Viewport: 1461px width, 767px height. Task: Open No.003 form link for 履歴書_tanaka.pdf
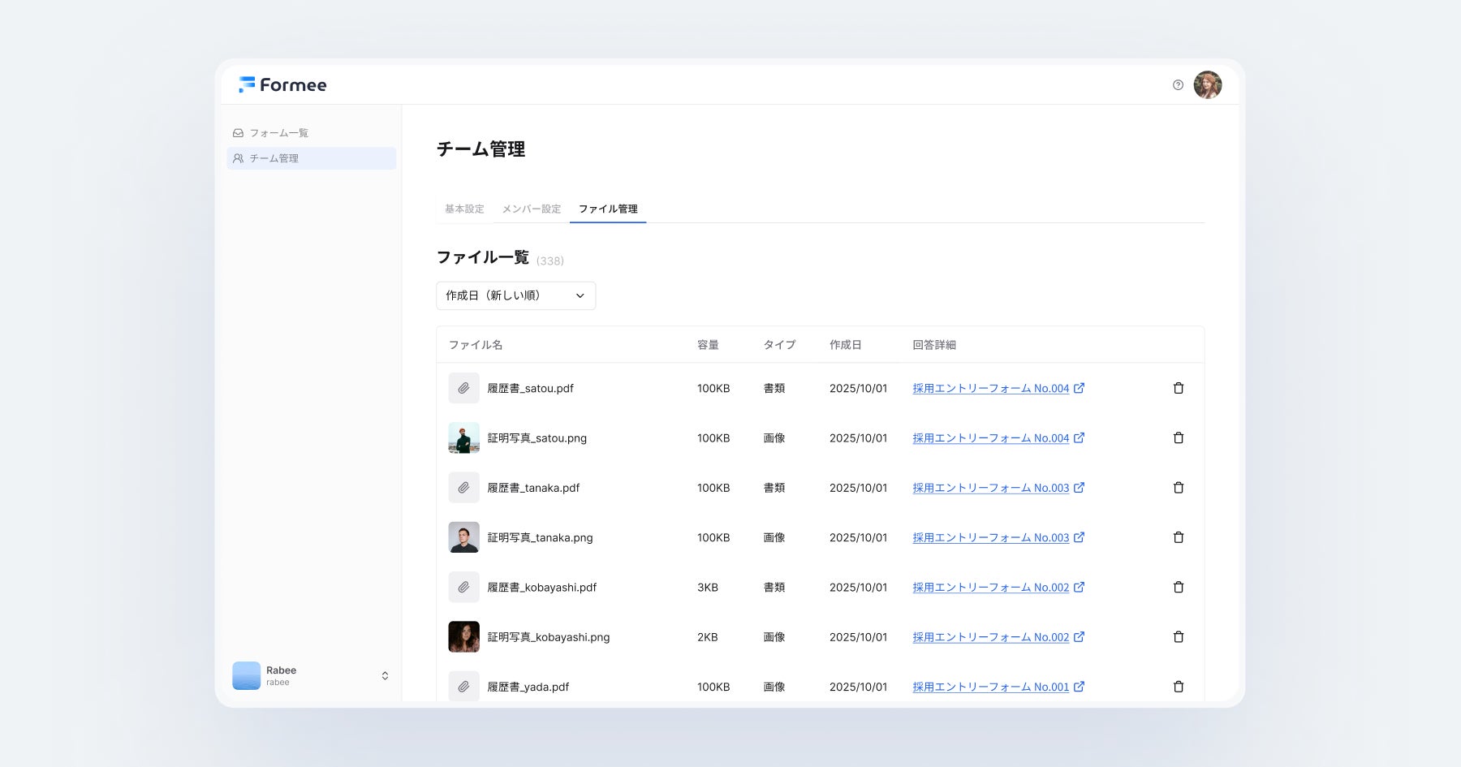998,488
